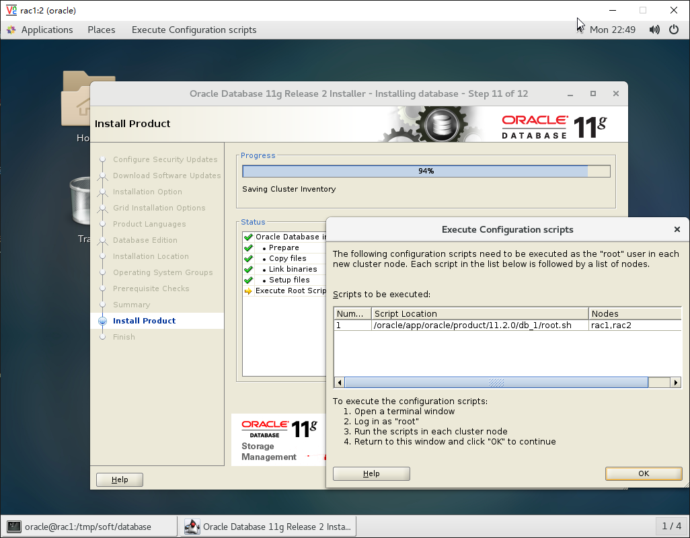Screen dimensions: 690x538
Task: Select Configure Security Updates step
Action: pyautogui.click(x=165, y=159)
